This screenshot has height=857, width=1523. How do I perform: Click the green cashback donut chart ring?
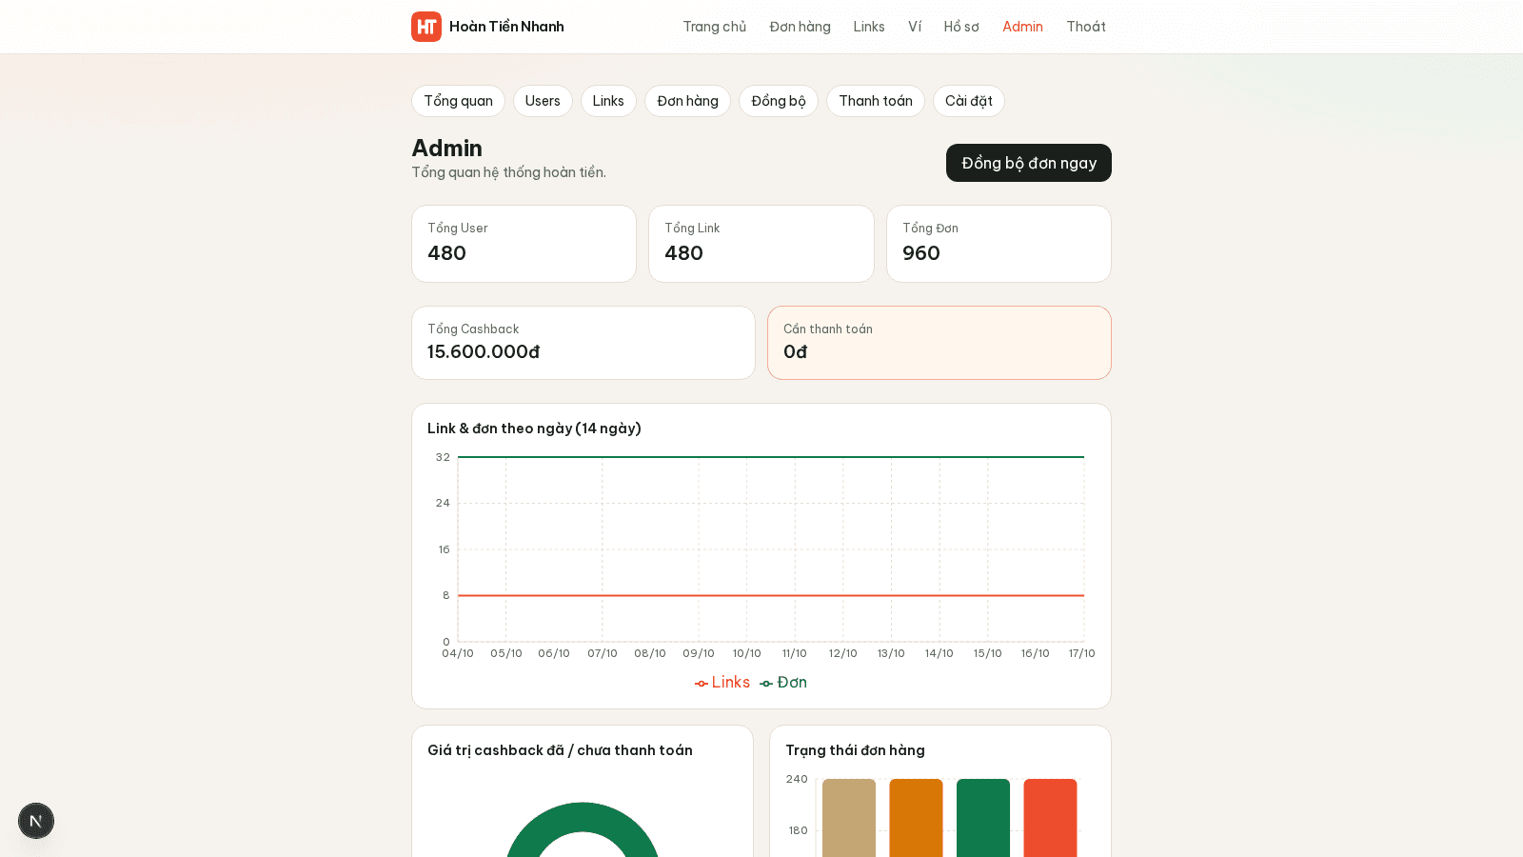click(583, 816)
